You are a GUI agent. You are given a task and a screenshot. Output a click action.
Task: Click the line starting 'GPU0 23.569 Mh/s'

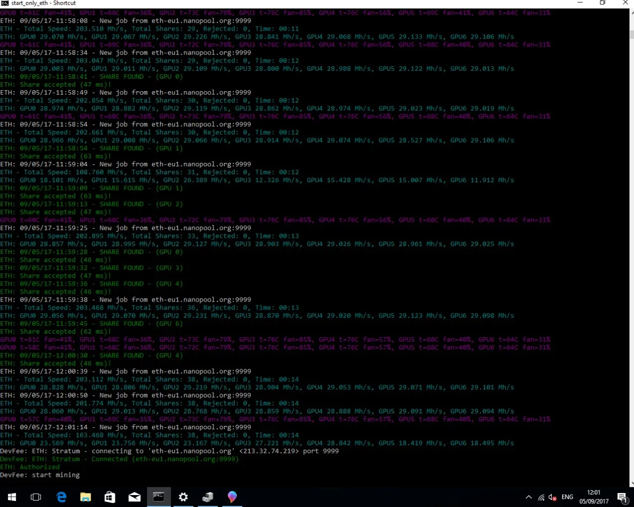257,443
